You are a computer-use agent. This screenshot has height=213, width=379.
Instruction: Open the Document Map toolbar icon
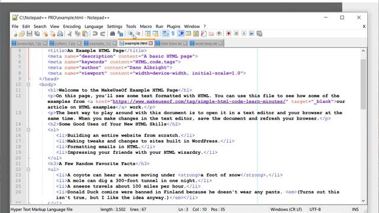click(x=196, y=34)
